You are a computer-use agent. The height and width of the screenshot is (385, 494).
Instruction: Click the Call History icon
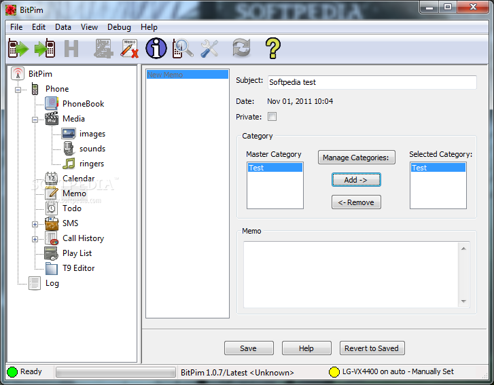tap(52, 238)
